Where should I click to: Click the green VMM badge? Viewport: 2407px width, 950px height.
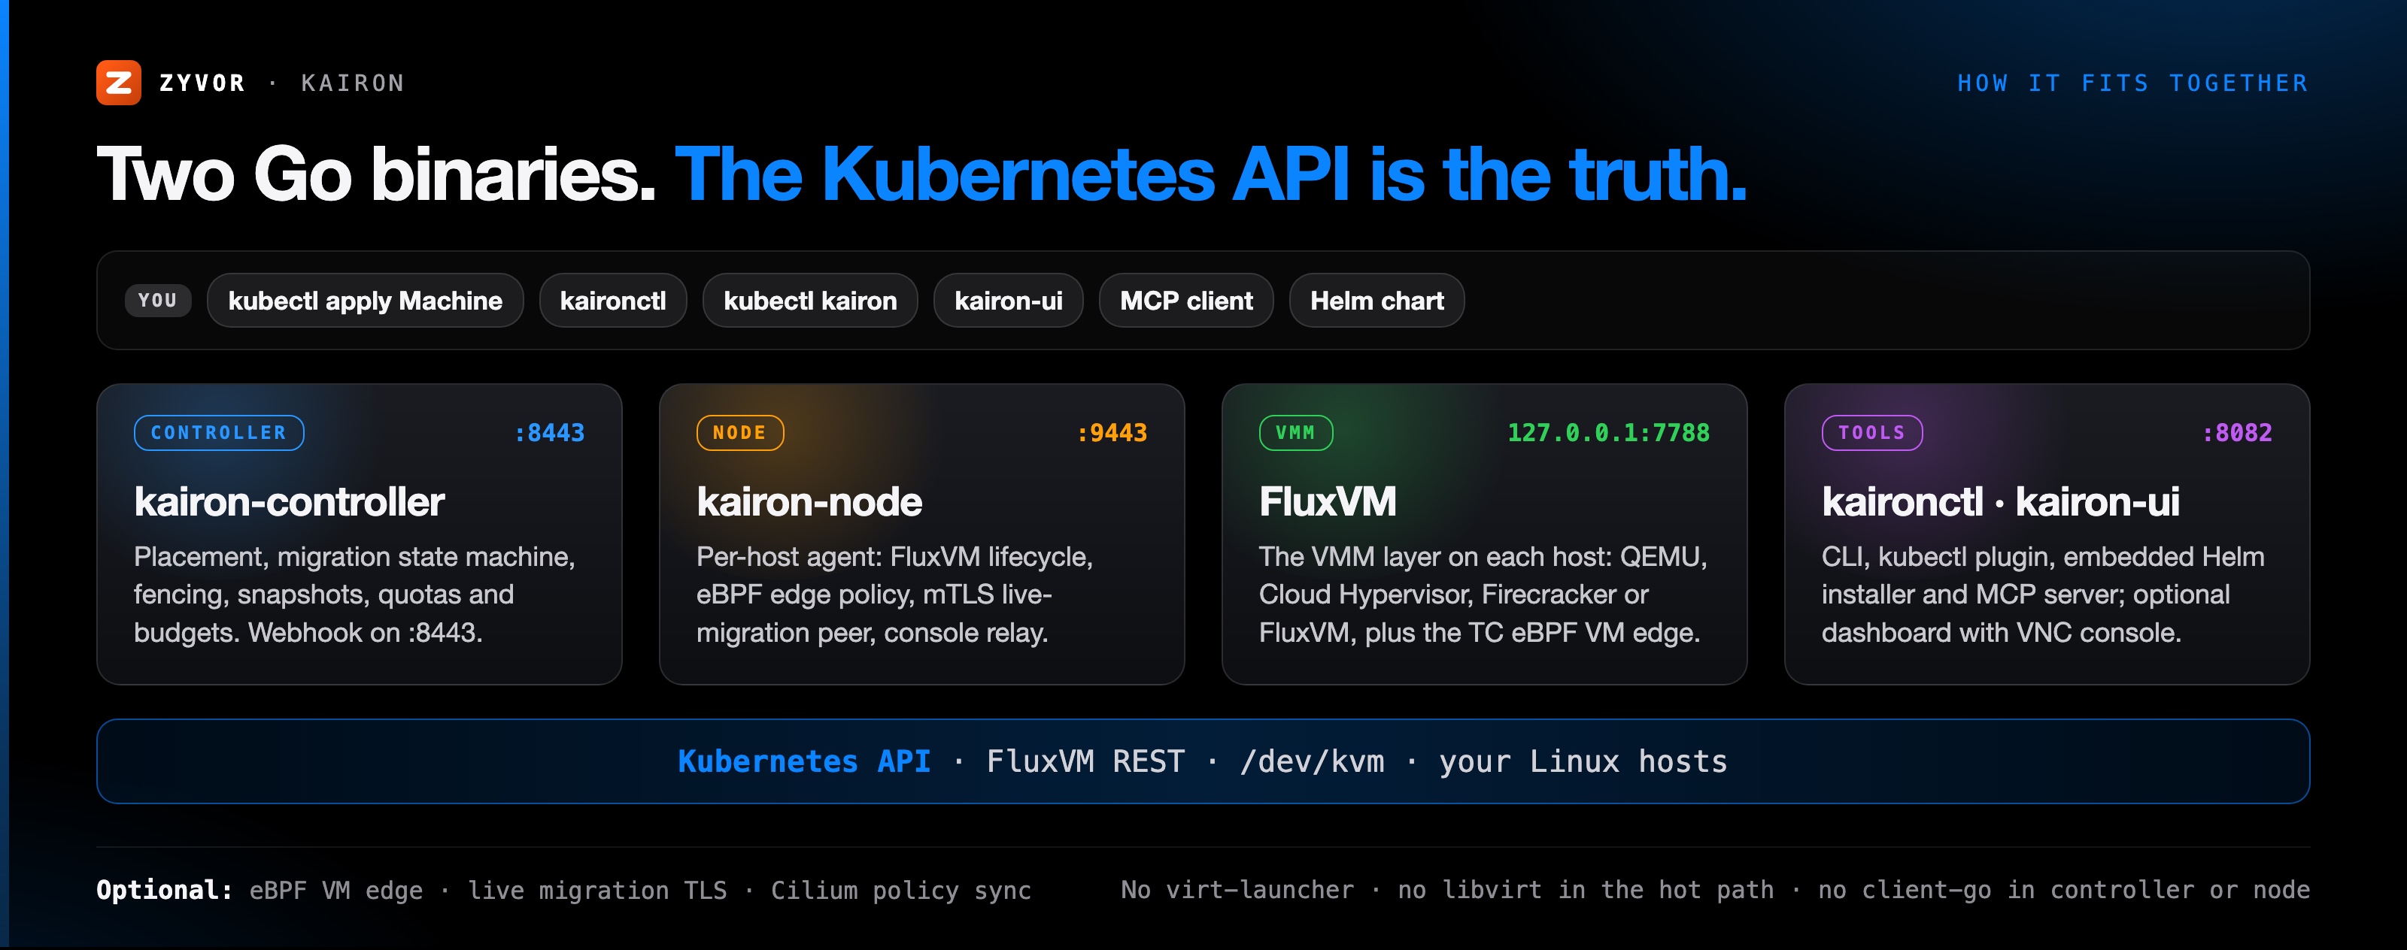[x=1295, y=433]
